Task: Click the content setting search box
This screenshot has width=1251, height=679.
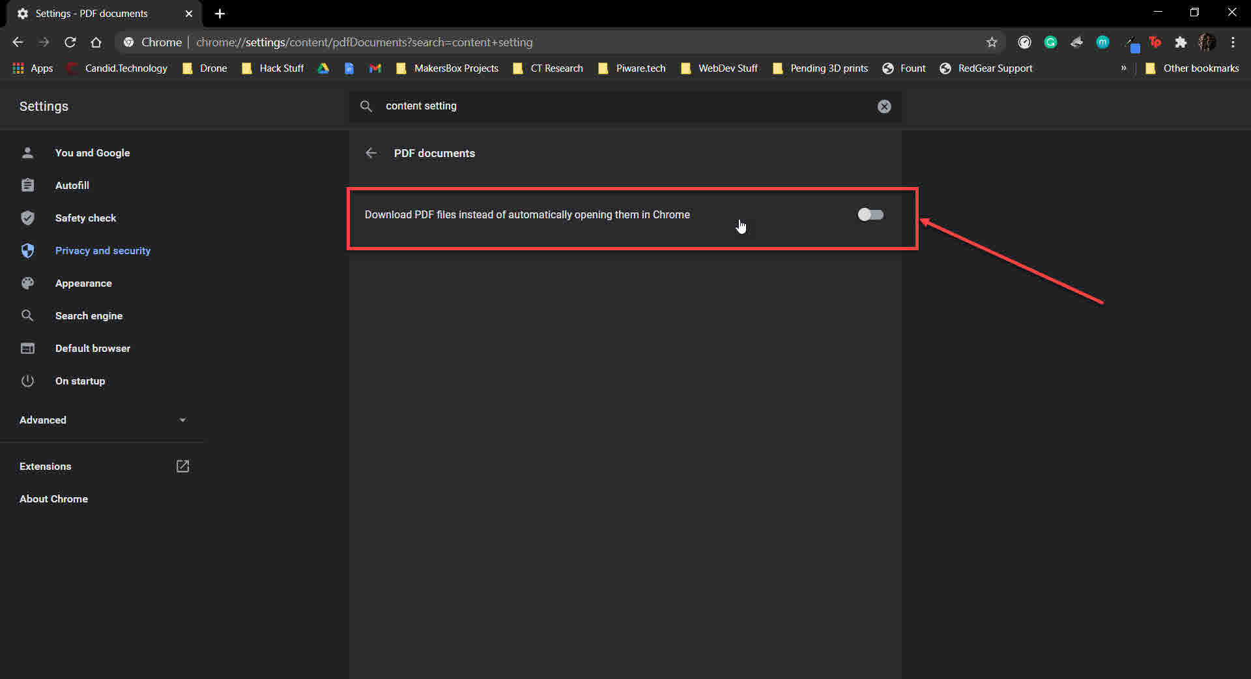Action: 625,106
